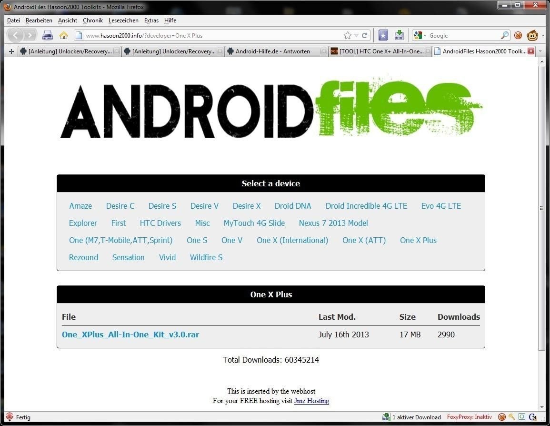Click the Firefox icon in the title bar
Viewport: 550px width, 426px height.
7,7
